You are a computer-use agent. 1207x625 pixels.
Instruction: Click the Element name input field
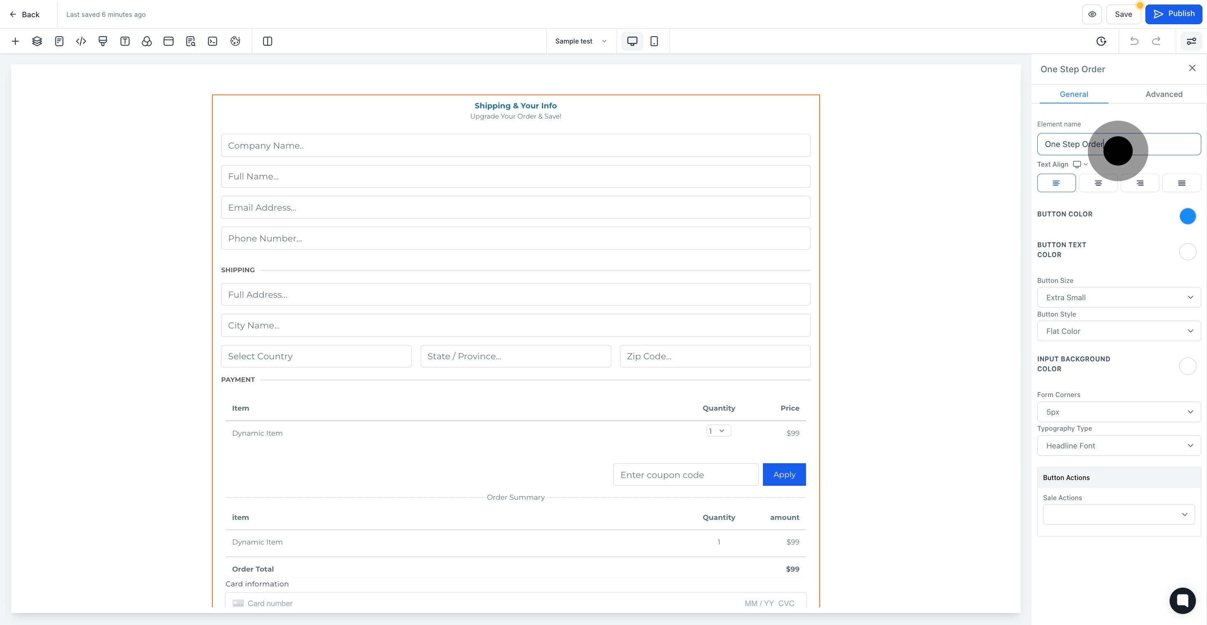[1119, 144]
